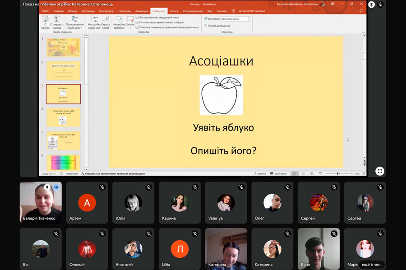
Task: Collapse the ribbon with the chevron
Action: click(x=363, y=32)
